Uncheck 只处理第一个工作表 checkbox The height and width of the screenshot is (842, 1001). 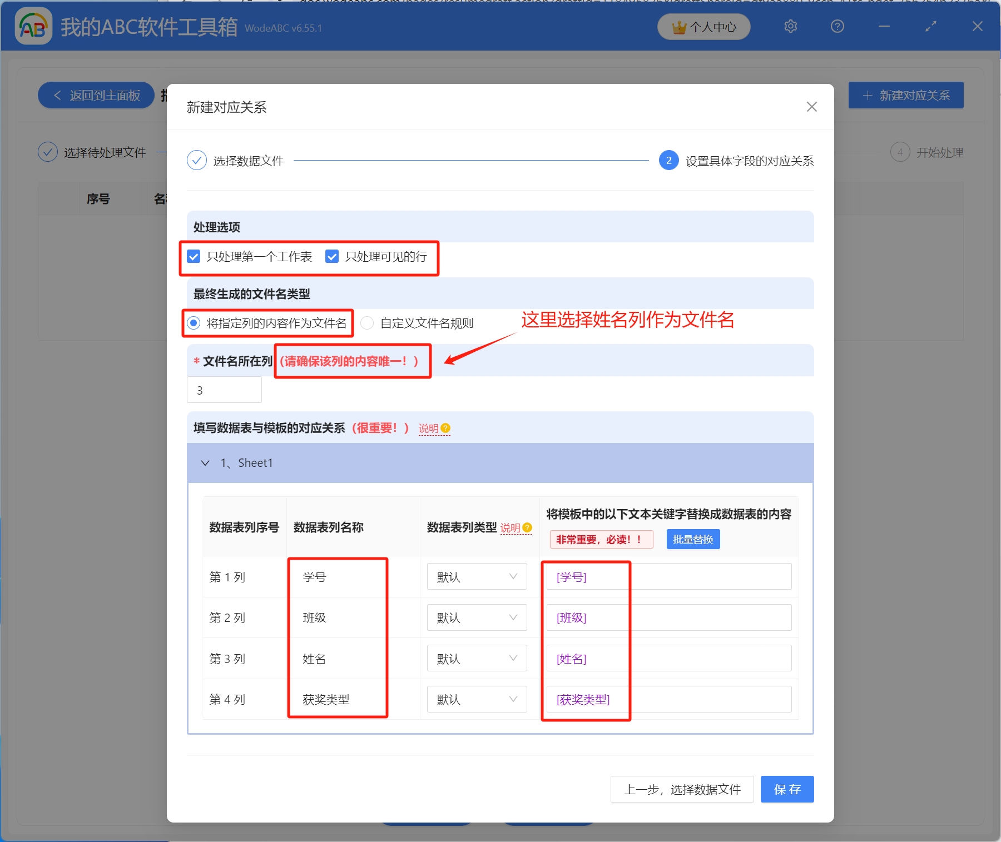[194, 256]
